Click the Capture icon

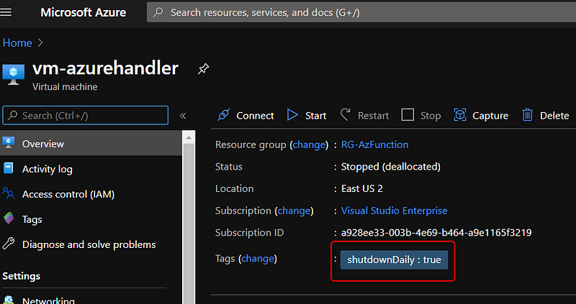460,115
